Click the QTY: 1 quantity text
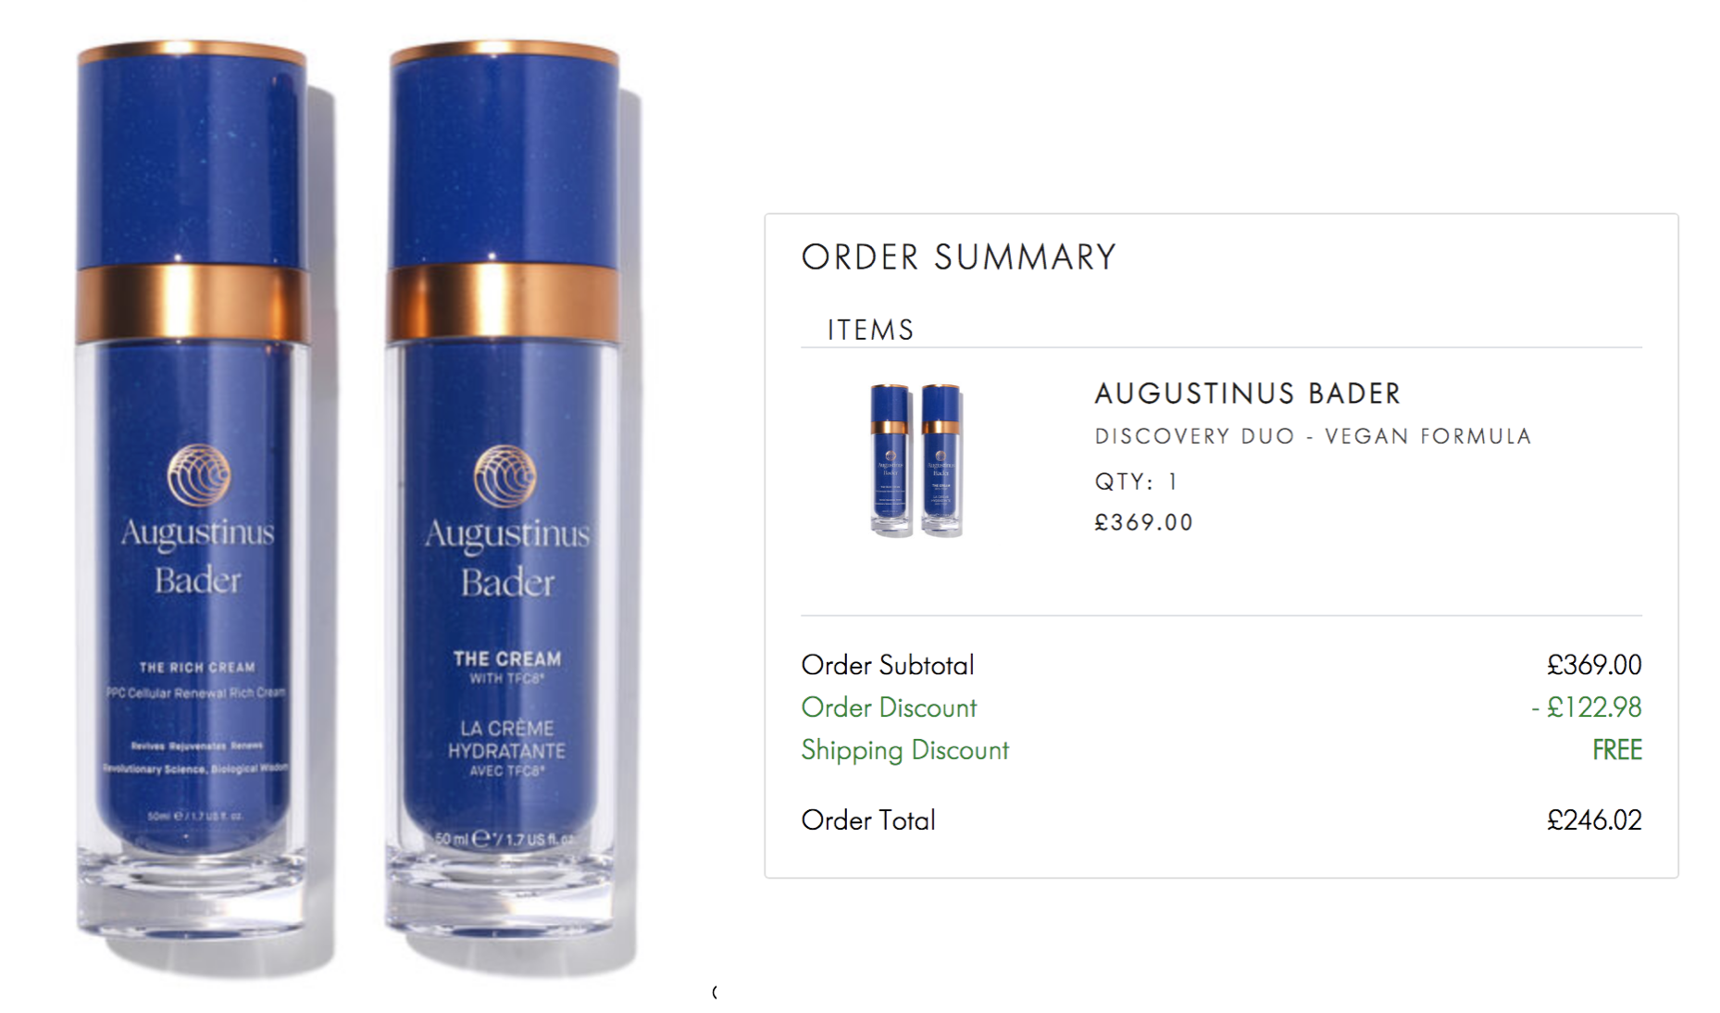This screenshot has width=1720, height=1013. coord(1136,481)
